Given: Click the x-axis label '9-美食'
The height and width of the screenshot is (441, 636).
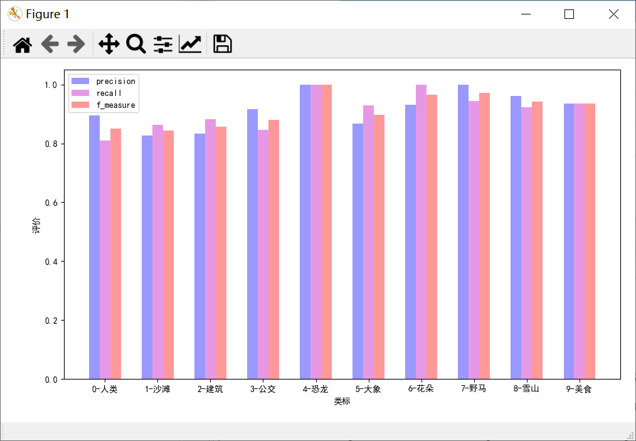Looking at the screenshot, I should tap(579, 389).
